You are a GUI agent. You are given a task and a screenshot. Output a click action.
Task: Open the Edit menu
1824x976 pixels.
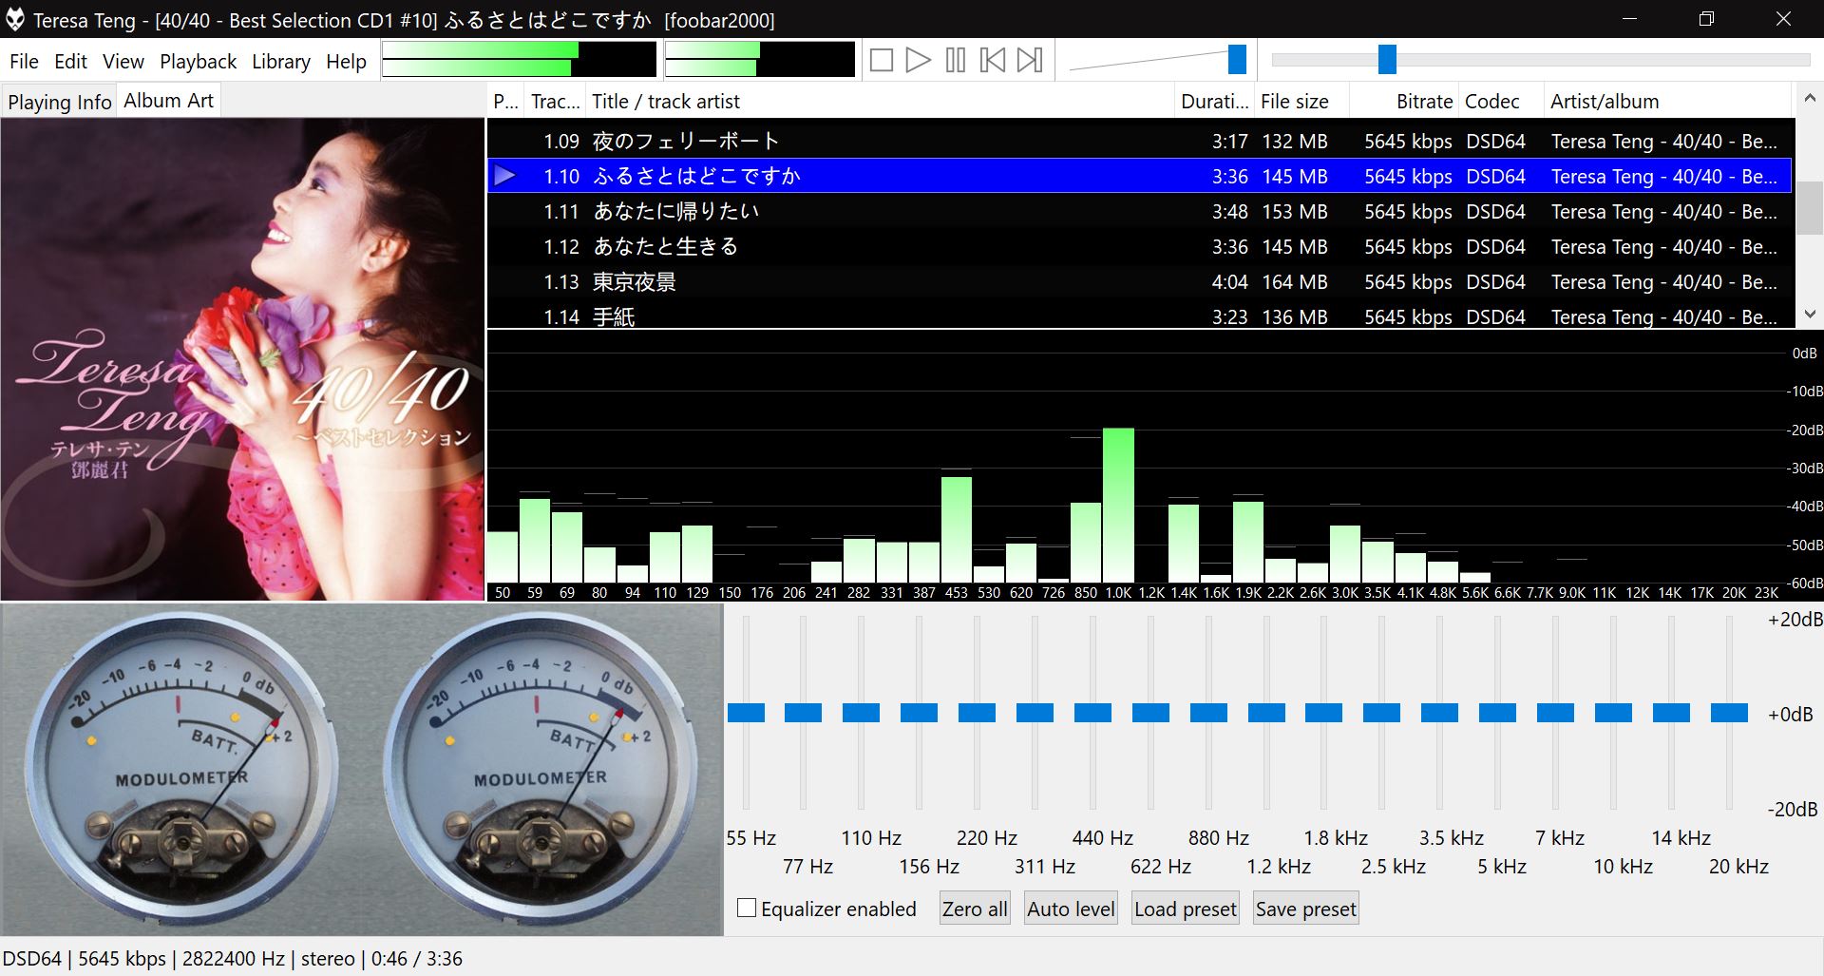70,62
